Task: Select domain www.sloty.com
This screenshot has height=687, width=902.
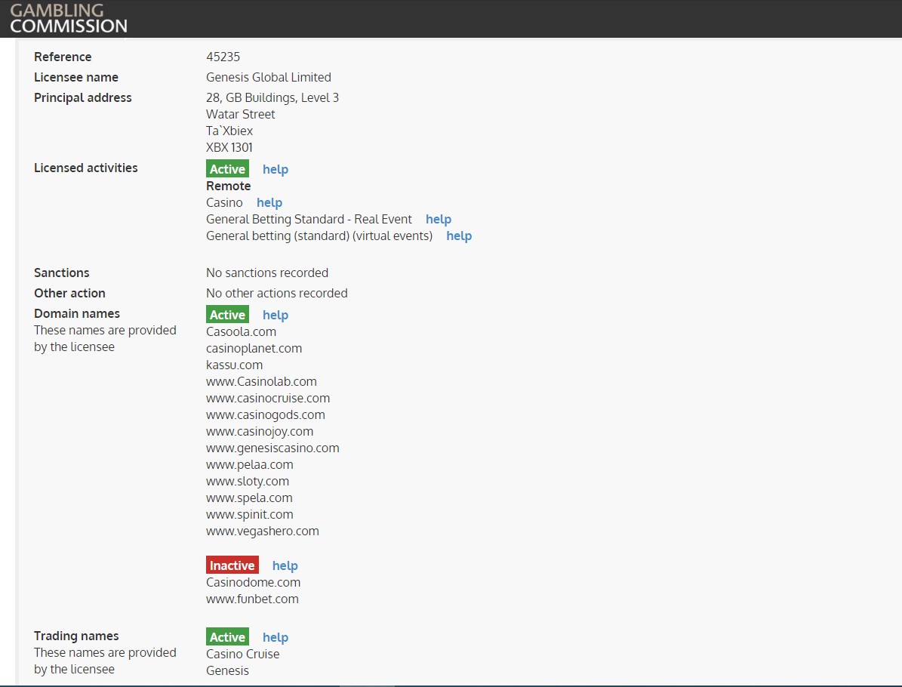Action: pos(248,482)
